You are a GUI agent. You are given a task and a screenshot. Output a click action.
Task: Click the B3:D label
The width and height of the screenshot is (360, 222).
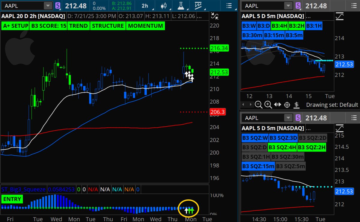coord(263,26)
